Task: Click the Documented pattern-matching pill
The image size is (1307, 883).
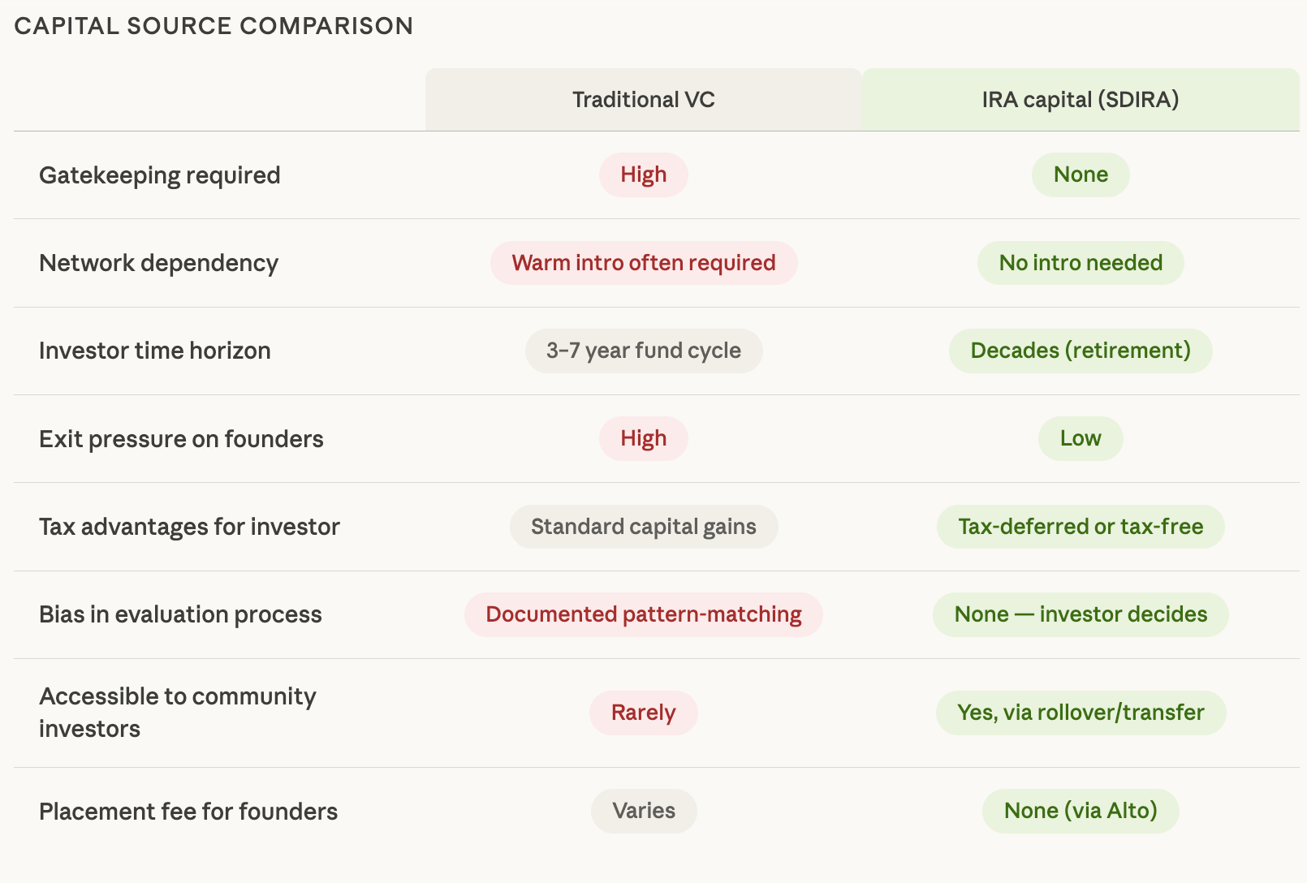Action: 643,614
